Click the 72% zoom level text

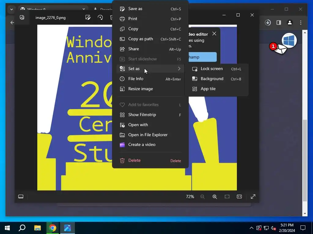[x=190, y=197]
